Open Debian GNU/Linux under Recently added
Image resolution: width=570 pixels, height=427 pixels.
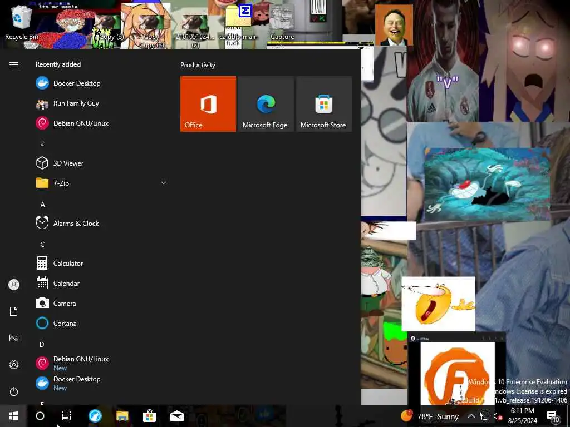click(x=101, y=123)
